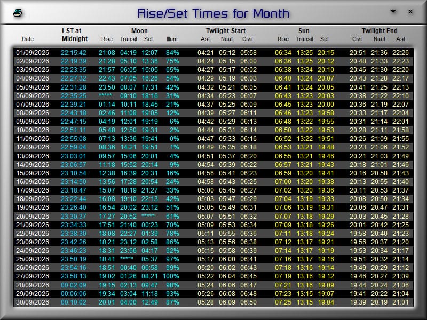The width and height of the screenshot is (427, 320).
Task: Click the Date column header
Action: pos(28,39)
